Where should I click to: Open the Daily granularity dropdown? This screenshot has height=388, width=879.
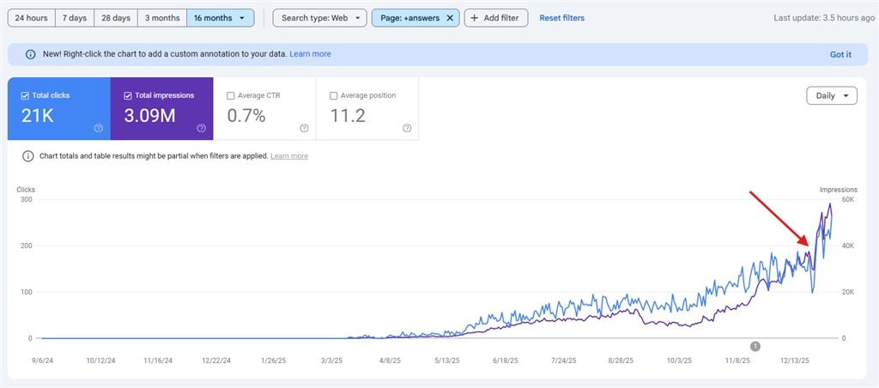[x=832, y=96]
